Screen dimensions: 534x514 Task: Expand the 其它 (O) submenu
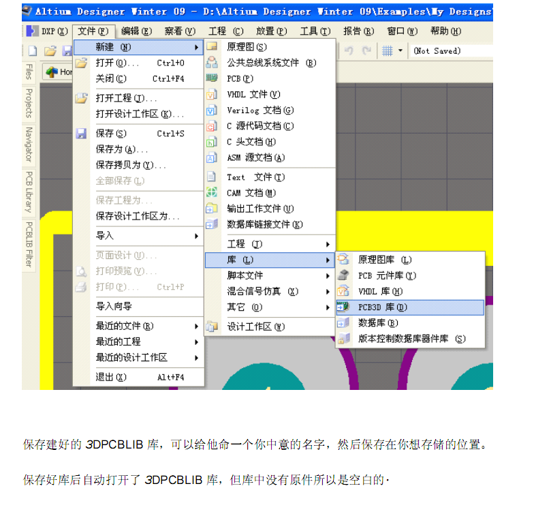click(x=270, y=307)
